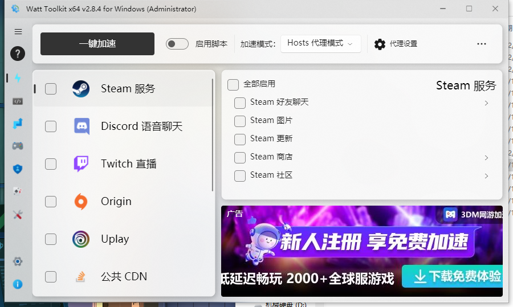Open the gamepad games library icon
The height and width of the screenshot is (307, 513).
18,146
